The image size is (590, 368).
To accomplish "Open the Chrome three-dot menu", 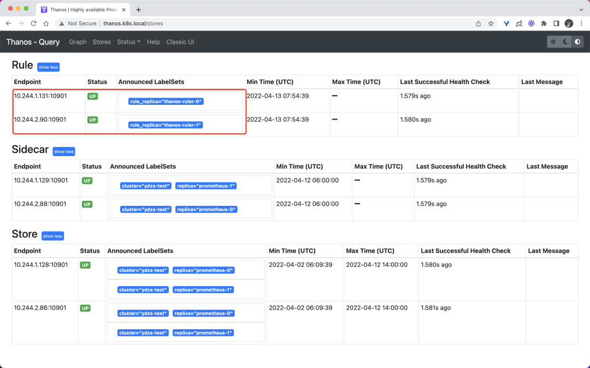I will coord(581,23).
